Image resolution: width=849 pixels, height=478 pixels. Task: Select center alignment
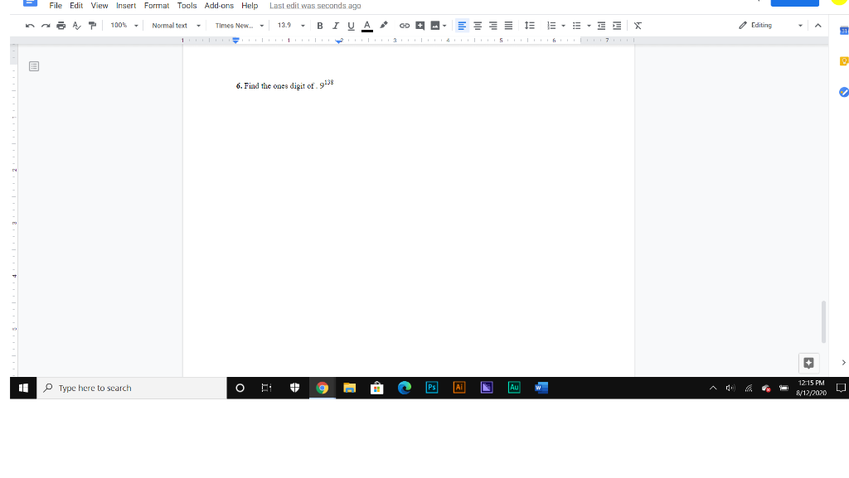[477, 25]
